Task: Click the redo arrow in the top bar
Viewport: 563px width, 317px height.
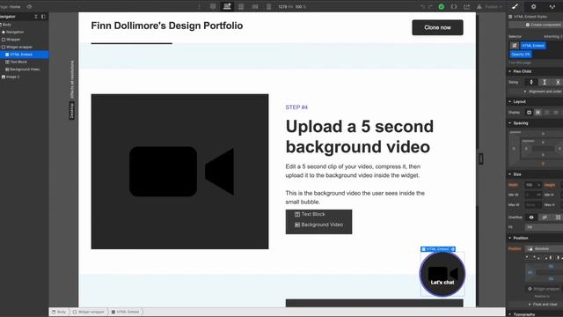Action: tap(430, 7)
